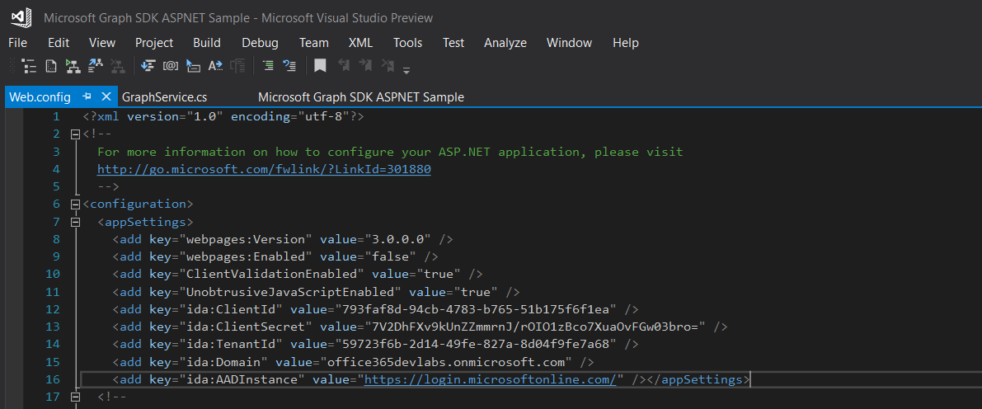The image size is (982, 409).
Task: Click the bookmark toggle icon in toolbar
Action: pos(320,66)
